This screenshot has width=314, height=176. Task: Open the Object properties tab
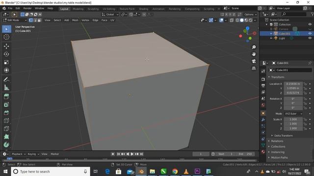(263, 113)
